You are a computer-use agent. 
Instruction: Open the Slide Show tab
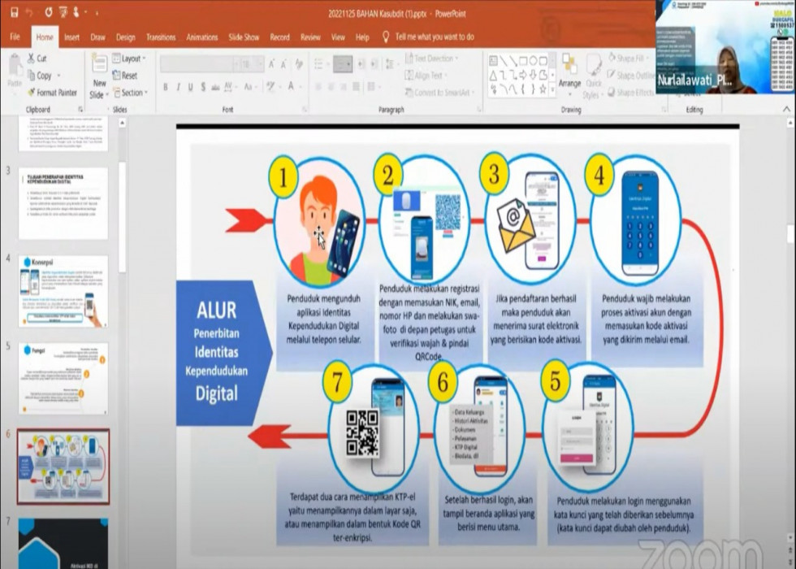pyautogui.click(x=244, y=37)
